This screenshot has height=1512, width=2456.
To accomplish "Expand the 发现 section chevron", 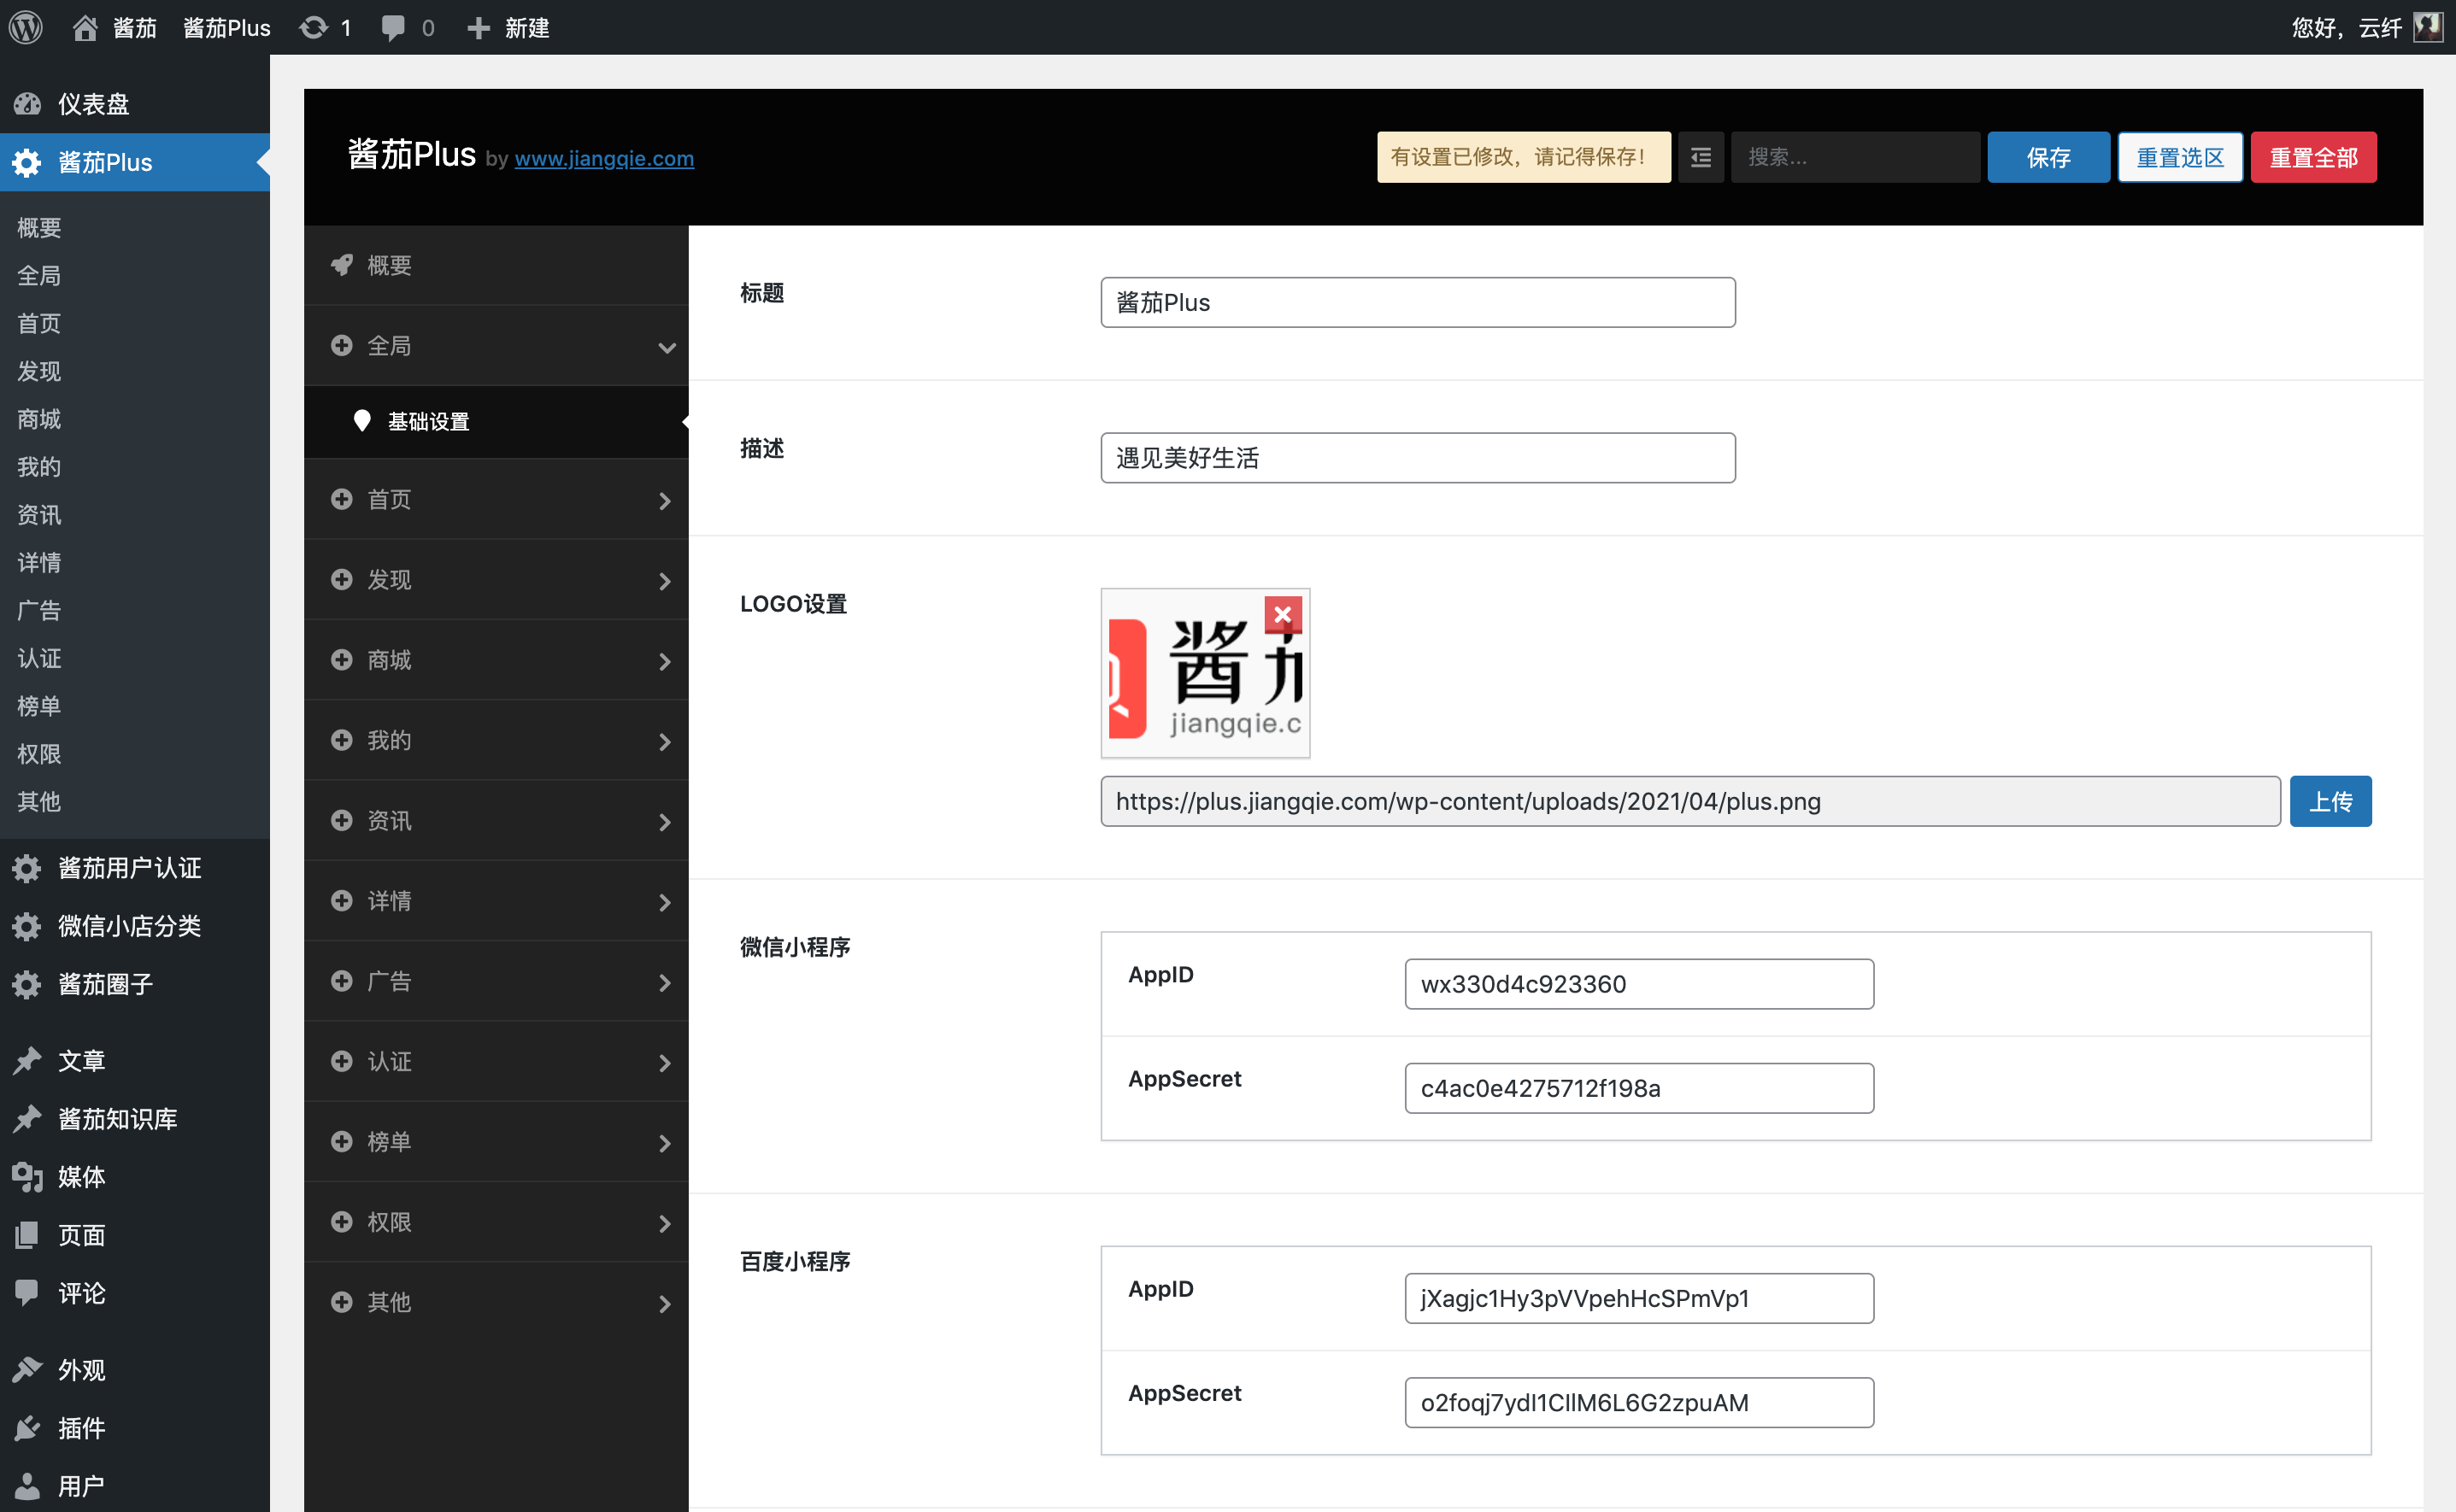I will click(664, 581).
